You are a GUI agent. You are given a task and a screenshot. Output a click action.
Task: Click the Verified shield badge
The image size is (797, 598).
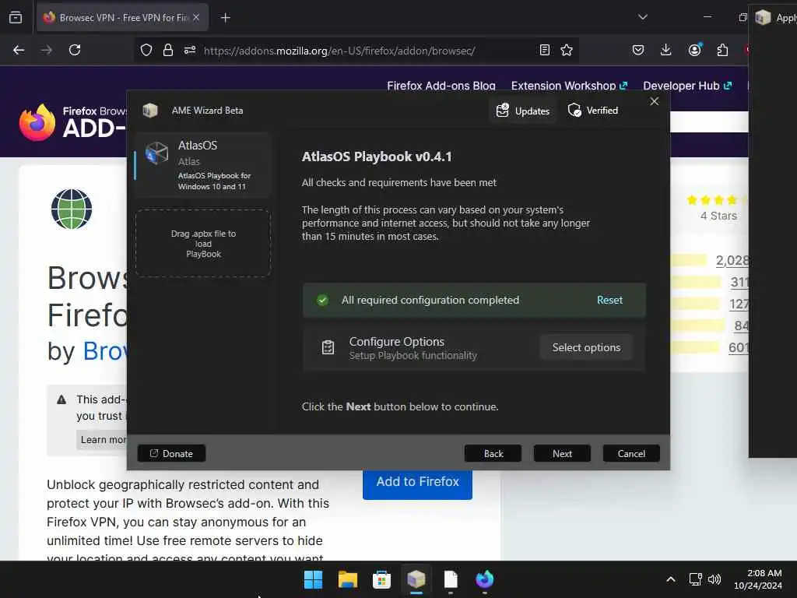[592, 111]
